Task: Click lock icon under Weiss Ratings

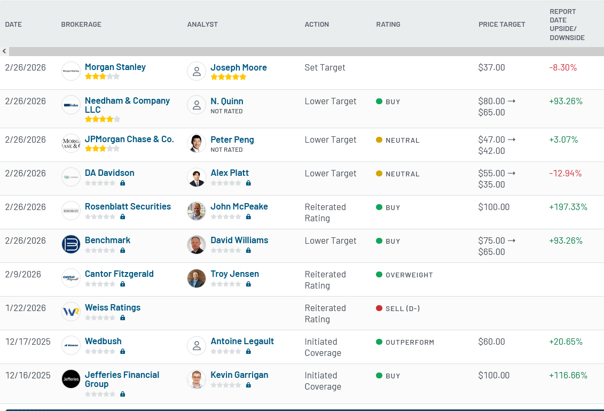Action: [x=122, y=317]
